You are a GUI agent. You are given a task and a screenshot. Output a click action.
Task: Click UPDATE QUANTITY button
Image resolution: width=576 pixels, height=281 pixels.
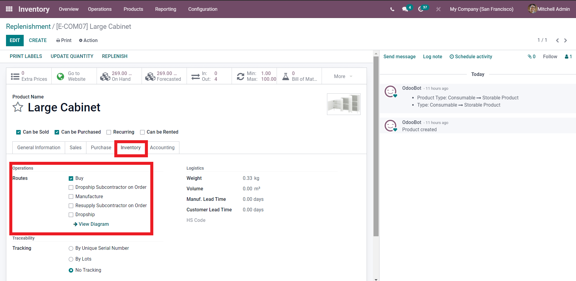tap(72, 56)
